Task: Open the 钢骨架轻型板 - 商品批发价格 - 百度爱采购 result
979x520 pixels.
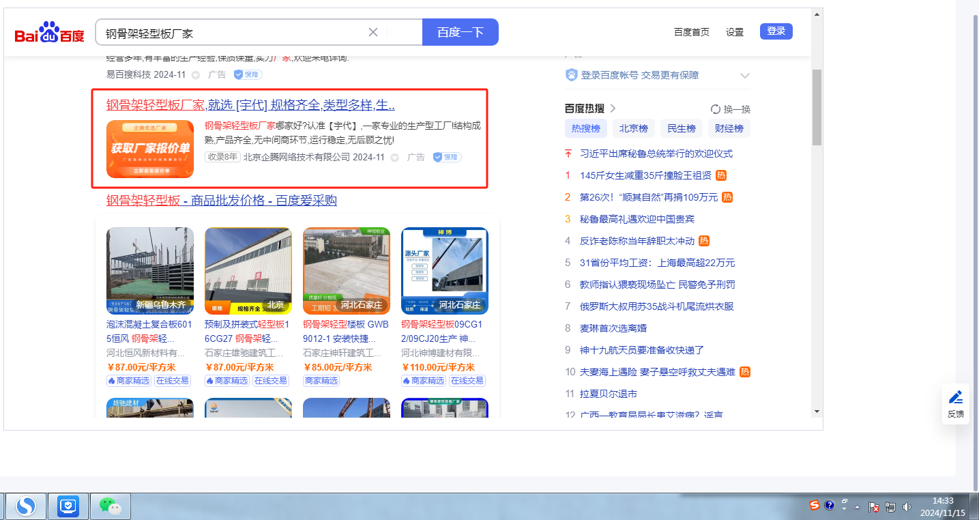Action: (x=222, y=201)
